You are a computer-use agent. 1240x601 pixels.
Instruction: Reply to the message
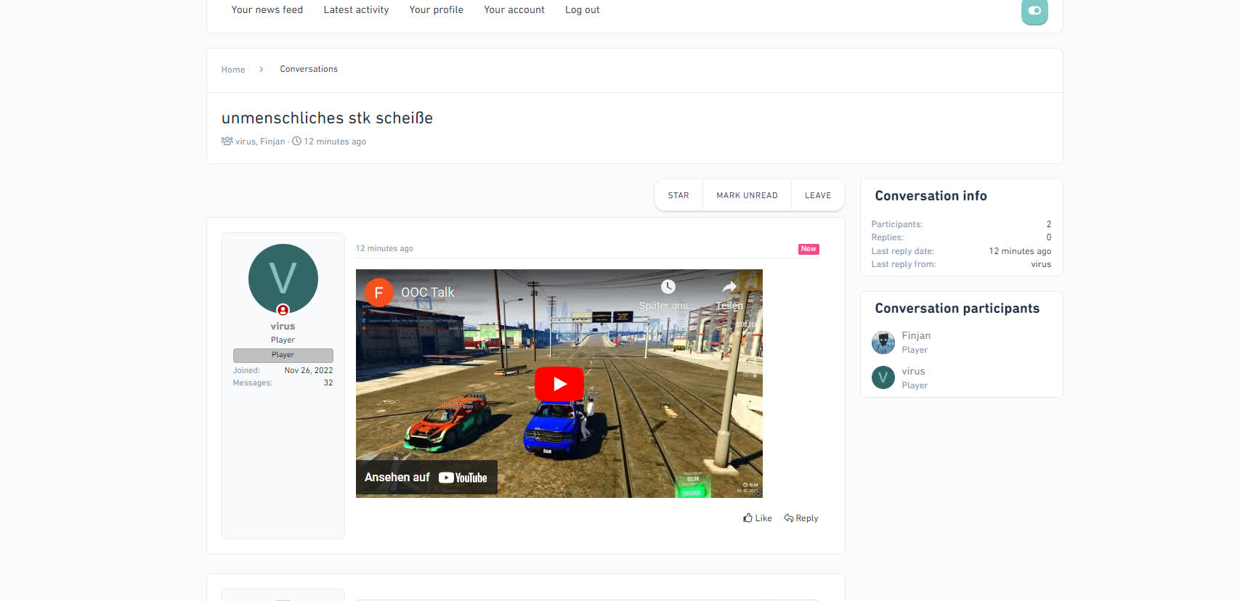tap(801, 518)
